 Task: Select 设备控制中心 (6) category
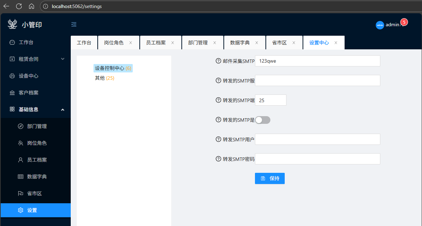113,68
